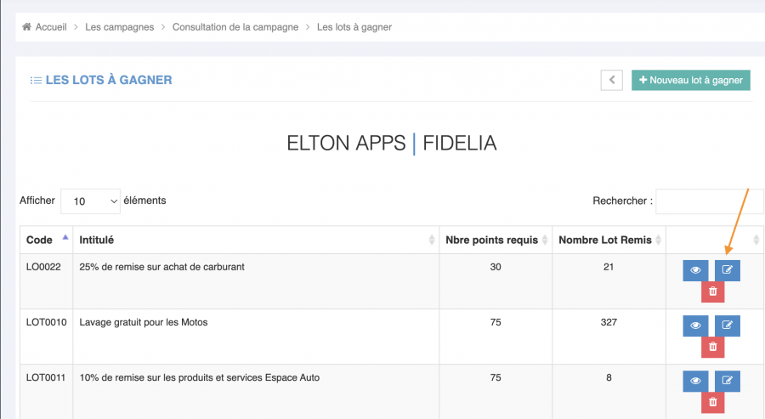Sort table by Intitulé column
Viewport: 765px width, 419px height.
point(255,240)
